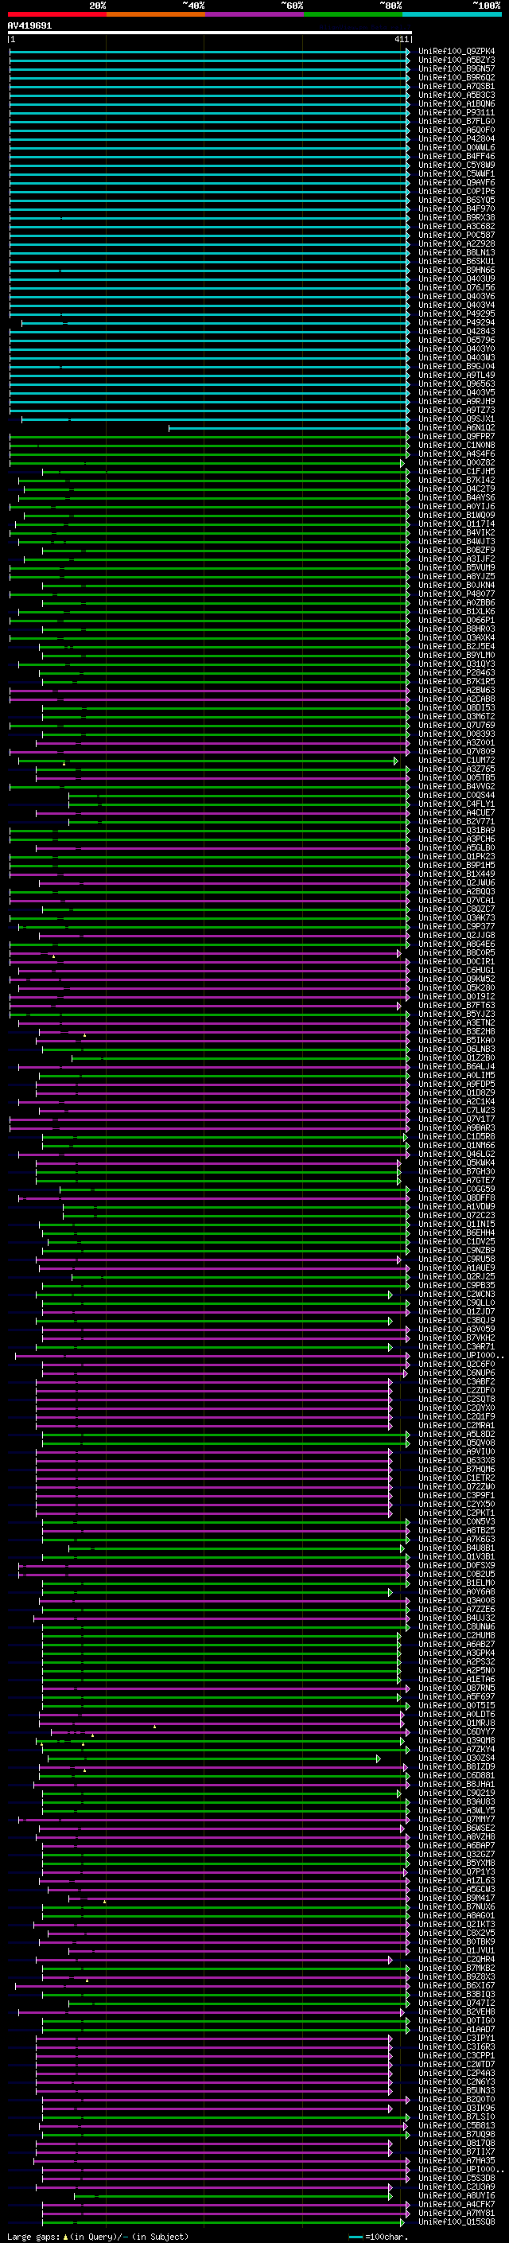Screen dimensions: 509x2243
Task: Click the UniRef100_P49294 label
Action: (x=457, y=323)
